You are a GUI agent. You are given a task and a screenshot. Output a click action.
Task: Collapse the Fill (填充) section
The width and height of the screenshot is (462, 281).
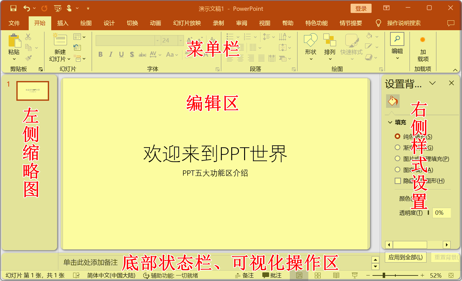pyautogui.click(x=390, y=122)
